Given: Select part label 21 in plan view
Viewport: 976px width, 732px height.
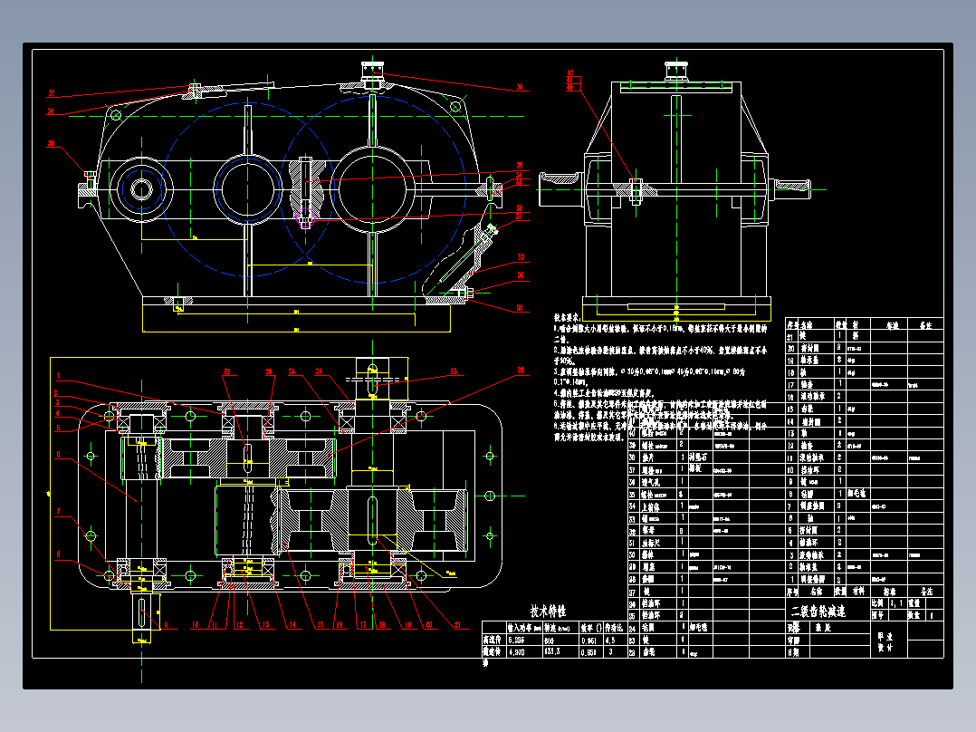Looking at the screenshot, I should click(458, 624).
